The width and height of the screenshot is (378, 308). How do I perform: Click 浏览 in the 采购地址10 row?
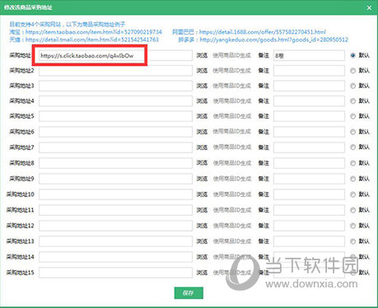click(x=202, y=194)
